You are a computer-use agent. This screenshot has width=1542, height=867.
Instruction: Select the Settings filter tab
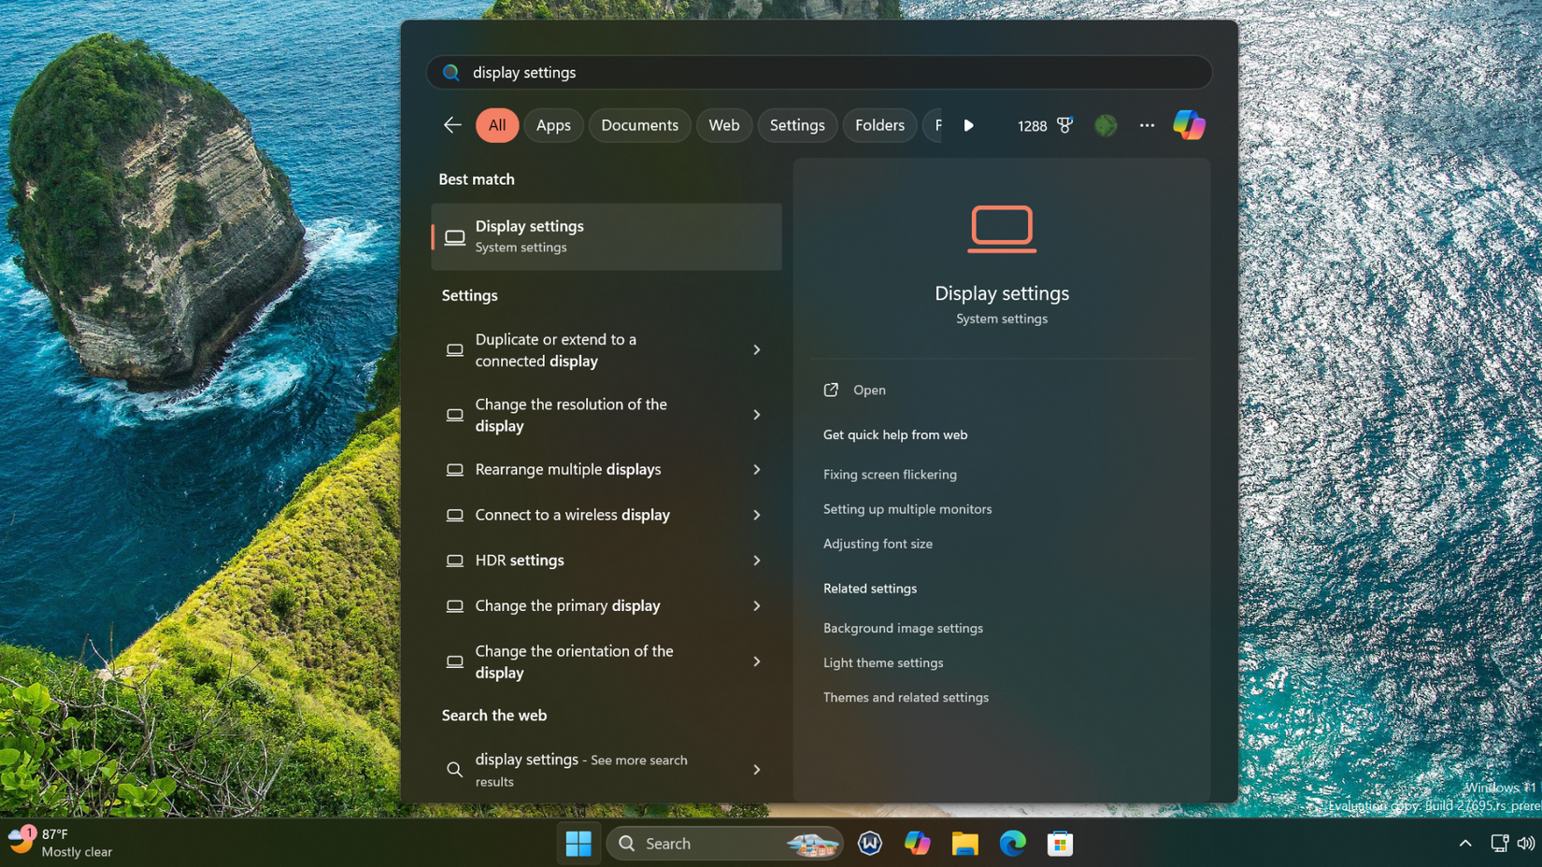click(x=797, y=124)
